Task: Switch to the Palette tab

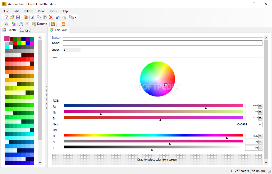Action: [x=10, y=30]
